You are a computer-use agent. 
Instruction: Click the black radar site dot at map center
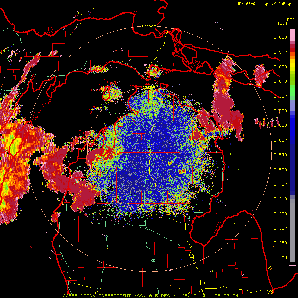(x=149, y=149)
